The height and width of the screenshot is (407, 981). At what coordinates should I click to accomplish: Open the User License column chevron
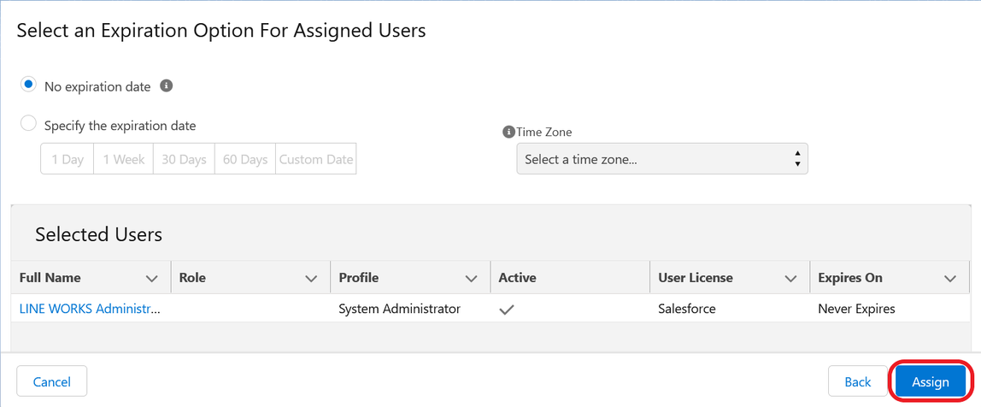(790, 279)
